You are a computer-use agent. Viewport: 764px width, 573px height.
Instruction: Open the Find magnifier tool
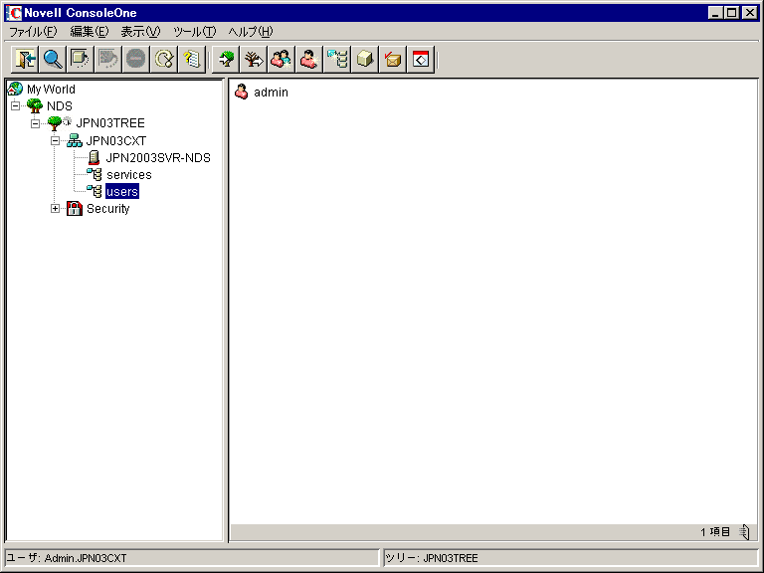[x=53, y=60]
